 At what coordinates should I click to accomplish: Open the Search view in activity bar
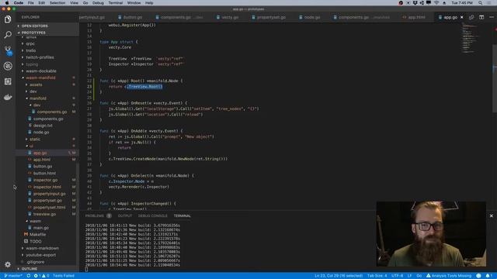point(8,35)
